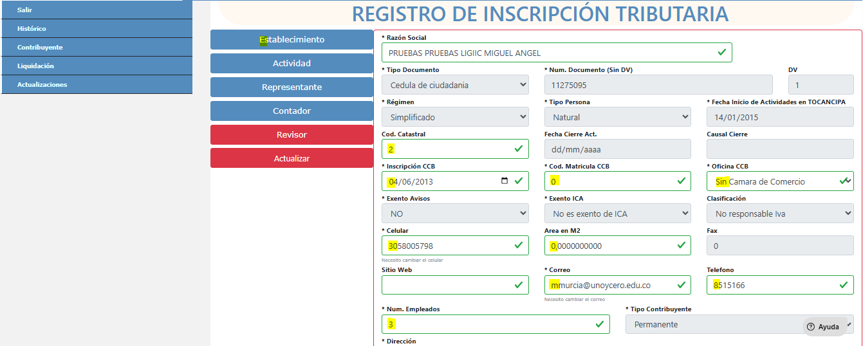Open the Inscripción CCB calendar picker icon
Screen dimensions: 863x346
pyautogui.click(x=505, y=181)
